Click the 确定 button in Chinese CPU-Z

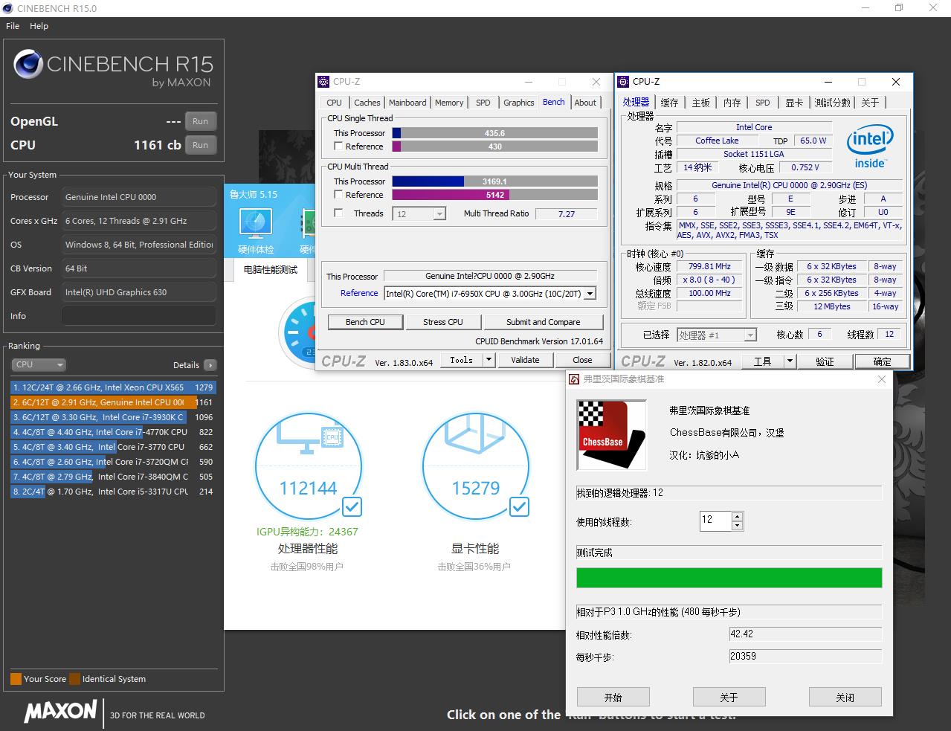882,361
